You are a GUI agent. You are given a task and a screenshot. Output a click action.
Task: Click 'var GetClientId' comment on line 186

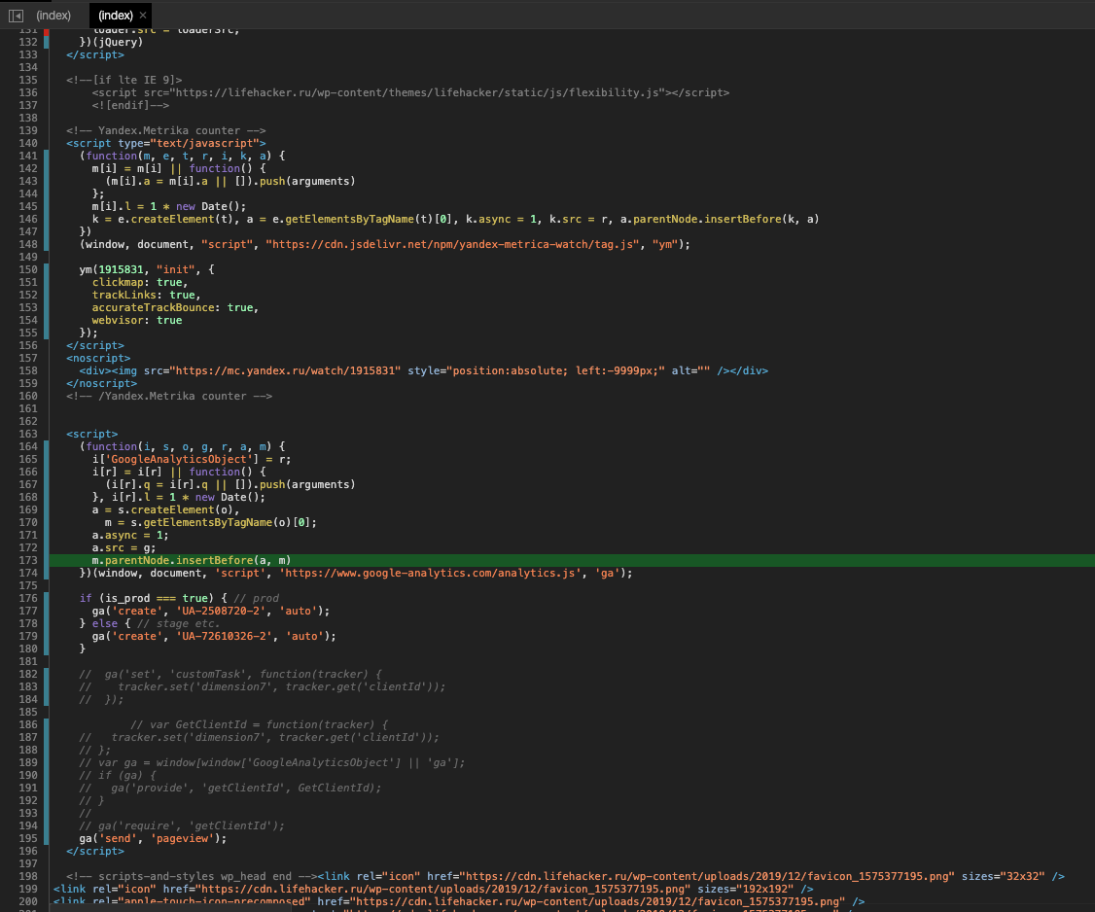tap(259, 725)
